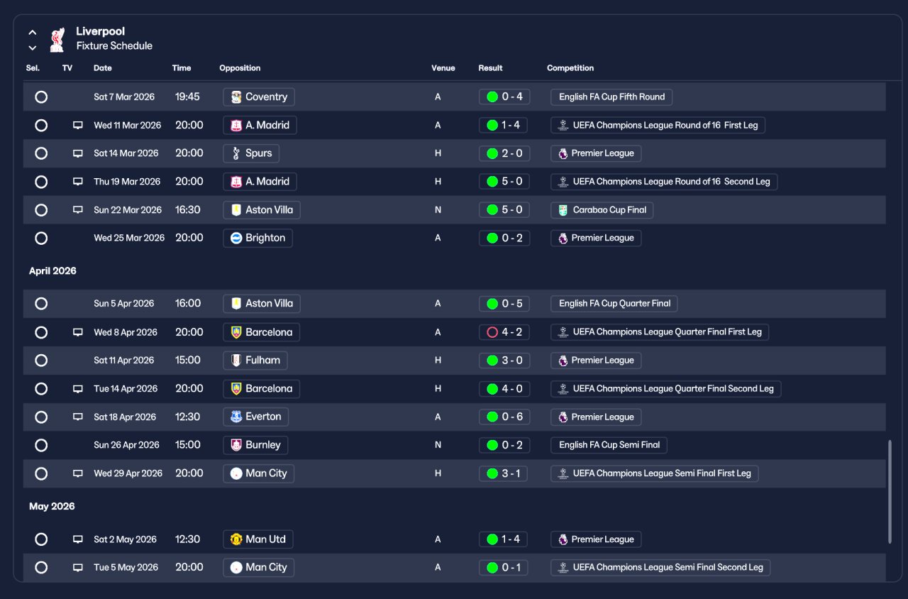Click TV icon on Wed 11 Mar 2026 row
Screen dimensions: 908x599
pyautogui.click(x=78, y=126)
